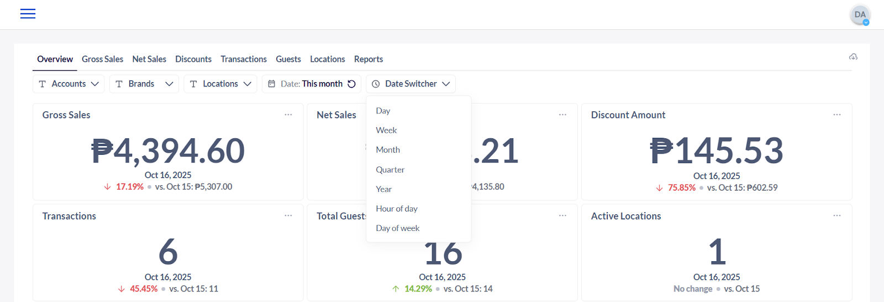This screenshot has height=302, width=884.
Task: Open Gross Sales card options ellipsis
Action: (288, 115)
